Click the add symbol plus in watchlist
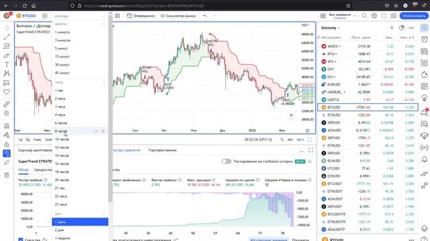The width and height of the screenshot is (430, 241). click(x=392, y=27)
